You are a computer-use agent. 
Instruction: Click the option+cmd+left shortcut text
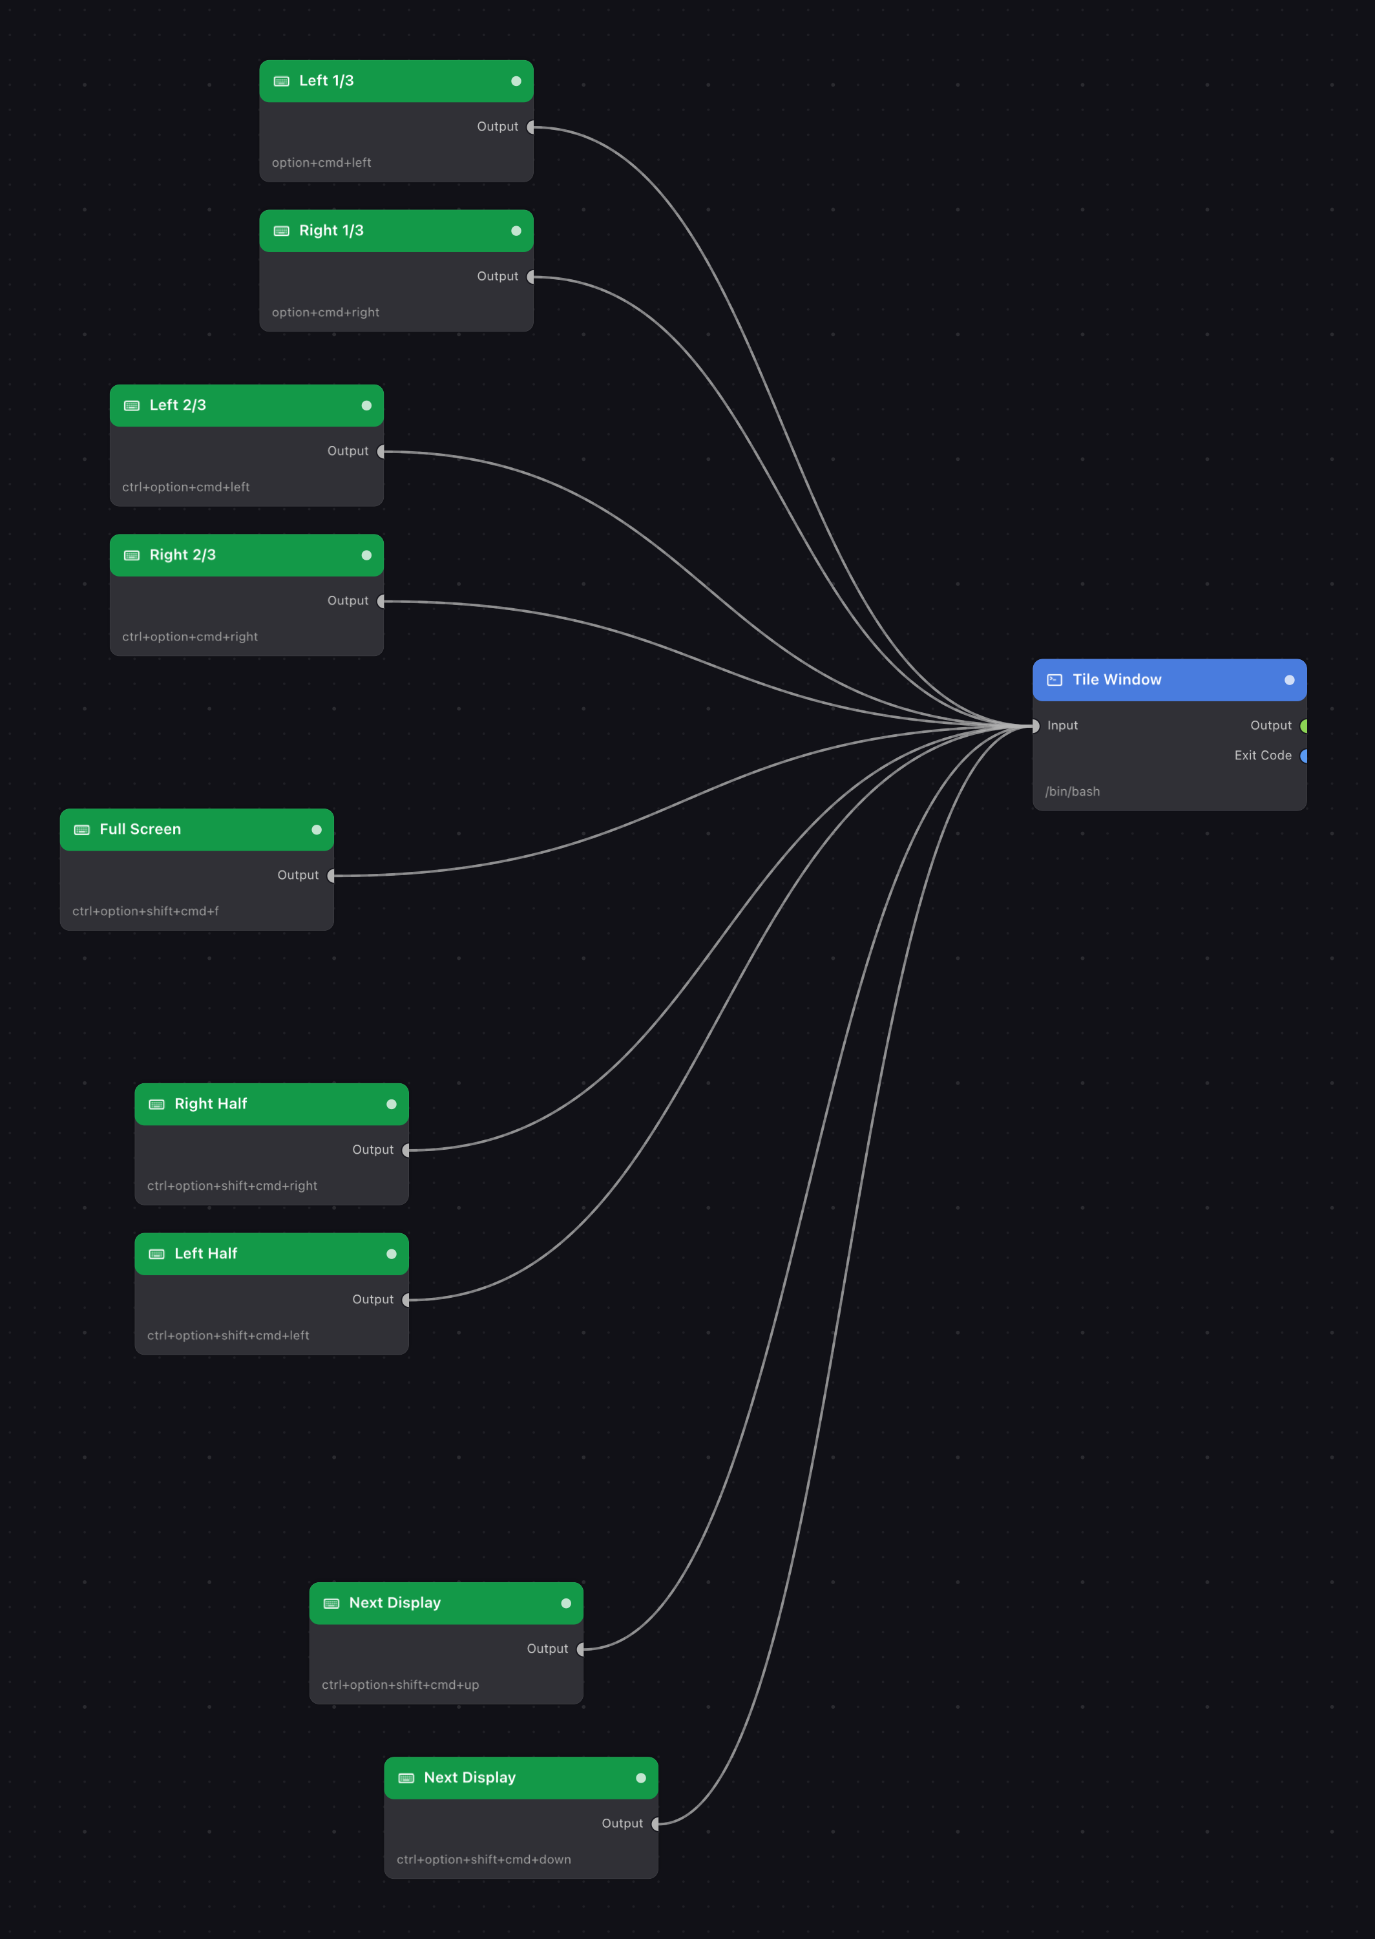[322, 163]
